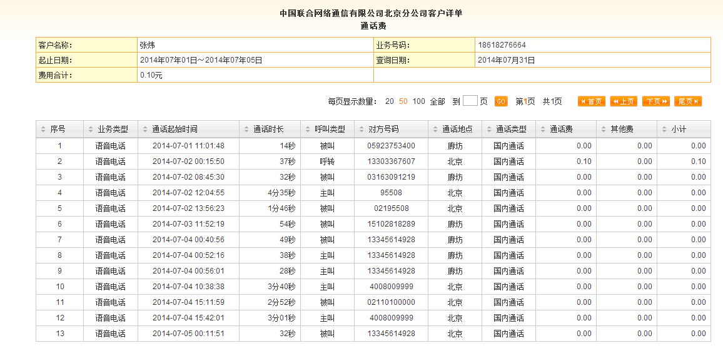Click the page number input box
Viewport: 723px width, 348px height.
(470, 101)
